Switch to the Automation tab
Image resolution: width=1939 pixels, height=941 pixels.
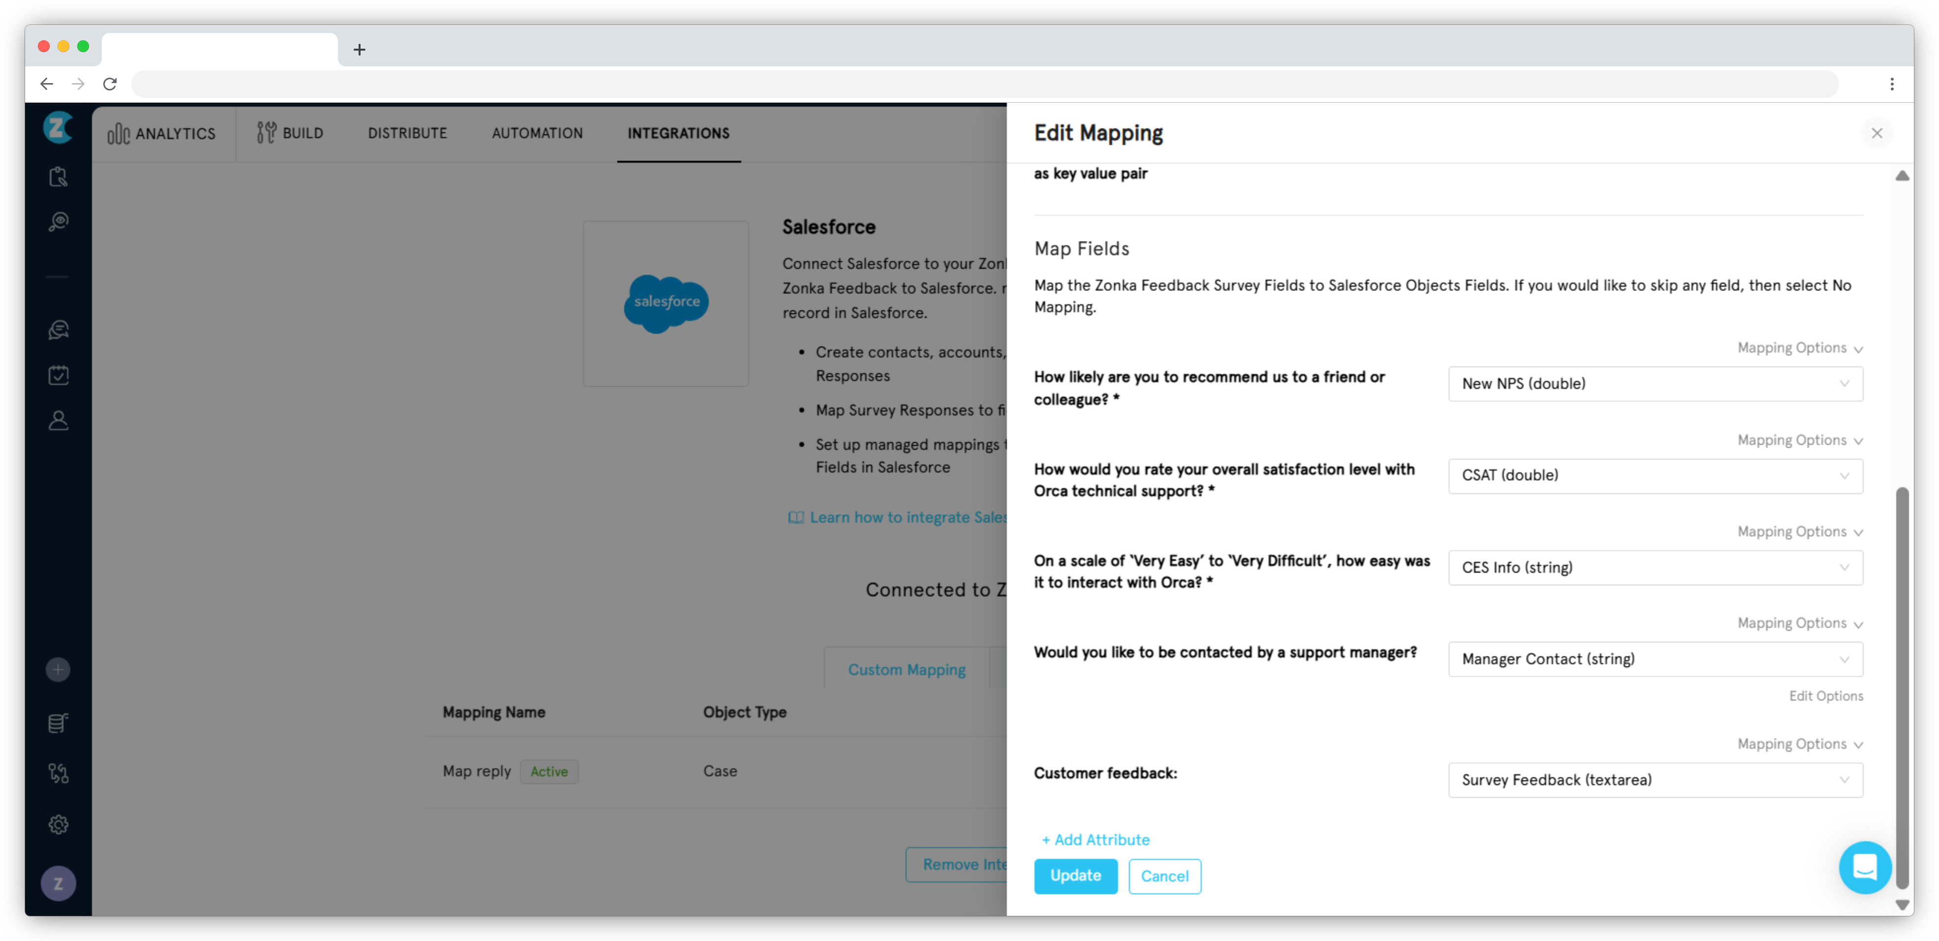[537, 133]
